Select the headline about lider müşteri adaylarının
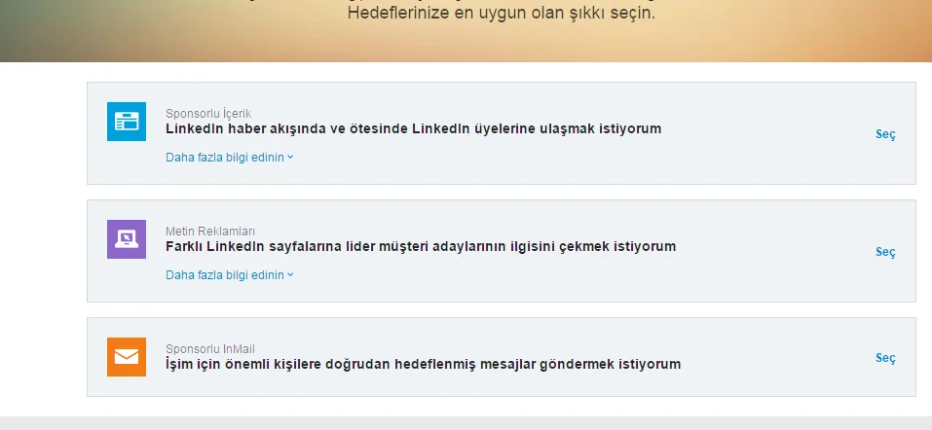Viewport: 932px width, 430px height. (420, 246)
